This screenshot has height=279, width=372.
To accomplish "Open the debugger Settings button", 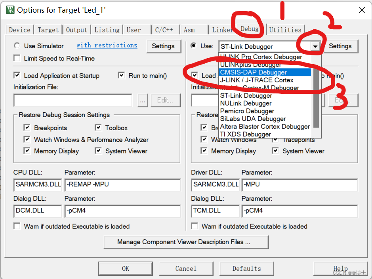I will tap(340, 46).
